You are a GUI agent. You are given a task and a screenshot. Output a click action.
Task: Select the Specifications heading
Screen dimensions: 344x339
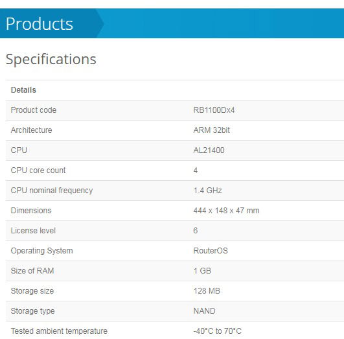coord(51,59)
